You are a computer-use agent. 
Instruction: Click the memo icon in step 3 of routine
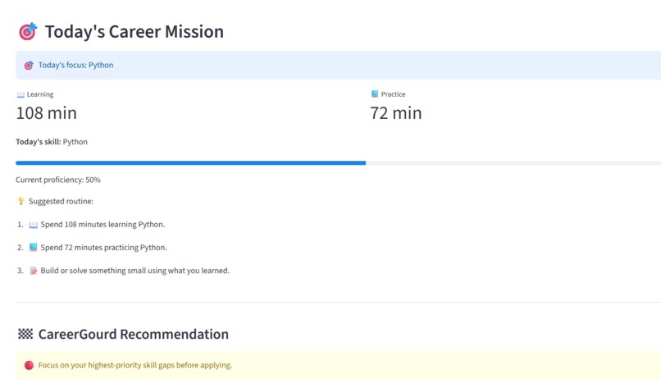click(x=34, y=271)
